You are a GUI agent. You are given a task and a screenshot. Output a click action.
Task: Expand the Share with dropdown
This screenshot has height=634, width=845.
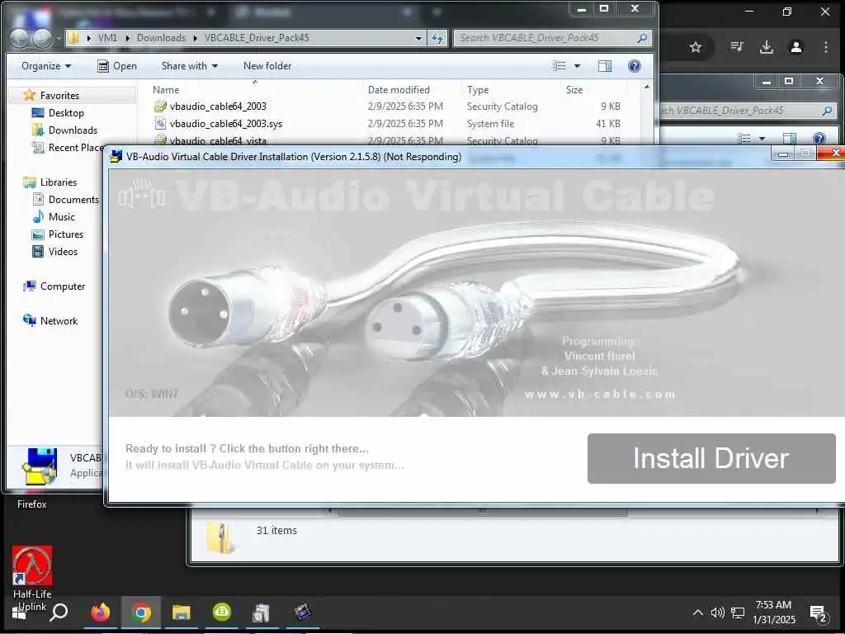190,66
